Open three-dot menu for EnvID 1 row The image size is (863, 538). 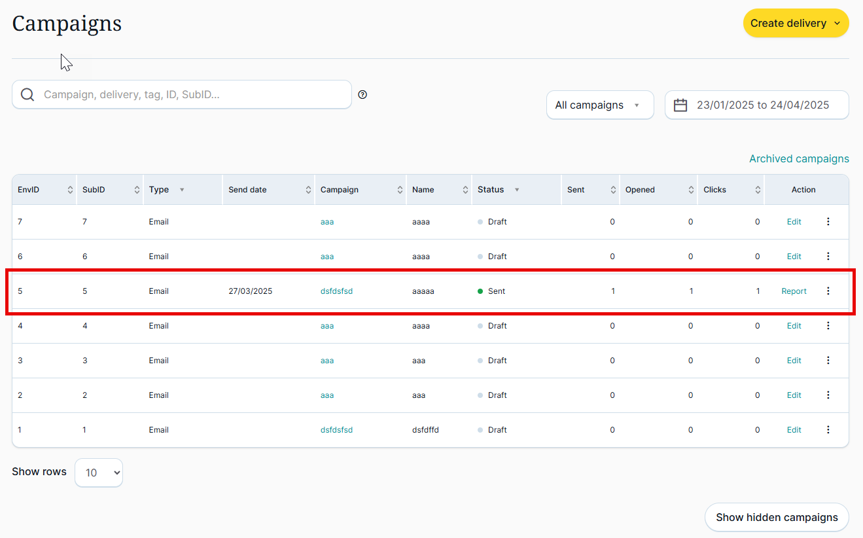pos(828,430)
